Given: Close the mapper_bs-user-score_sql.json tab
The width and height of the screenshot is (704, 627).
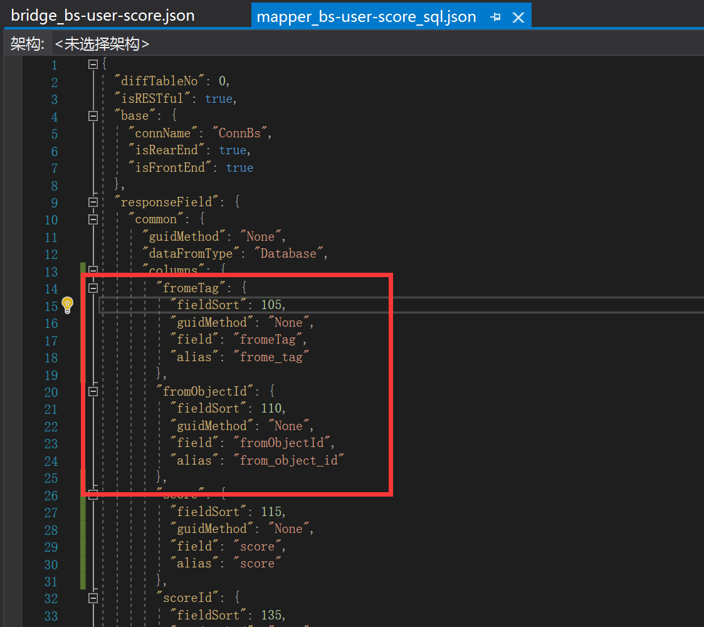Looking at the screenshot, I should [x=518, y=18].
